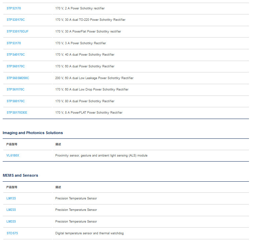253x241 pixels.
Task: Open the STPS2170 product link
Action: point(14,8)
